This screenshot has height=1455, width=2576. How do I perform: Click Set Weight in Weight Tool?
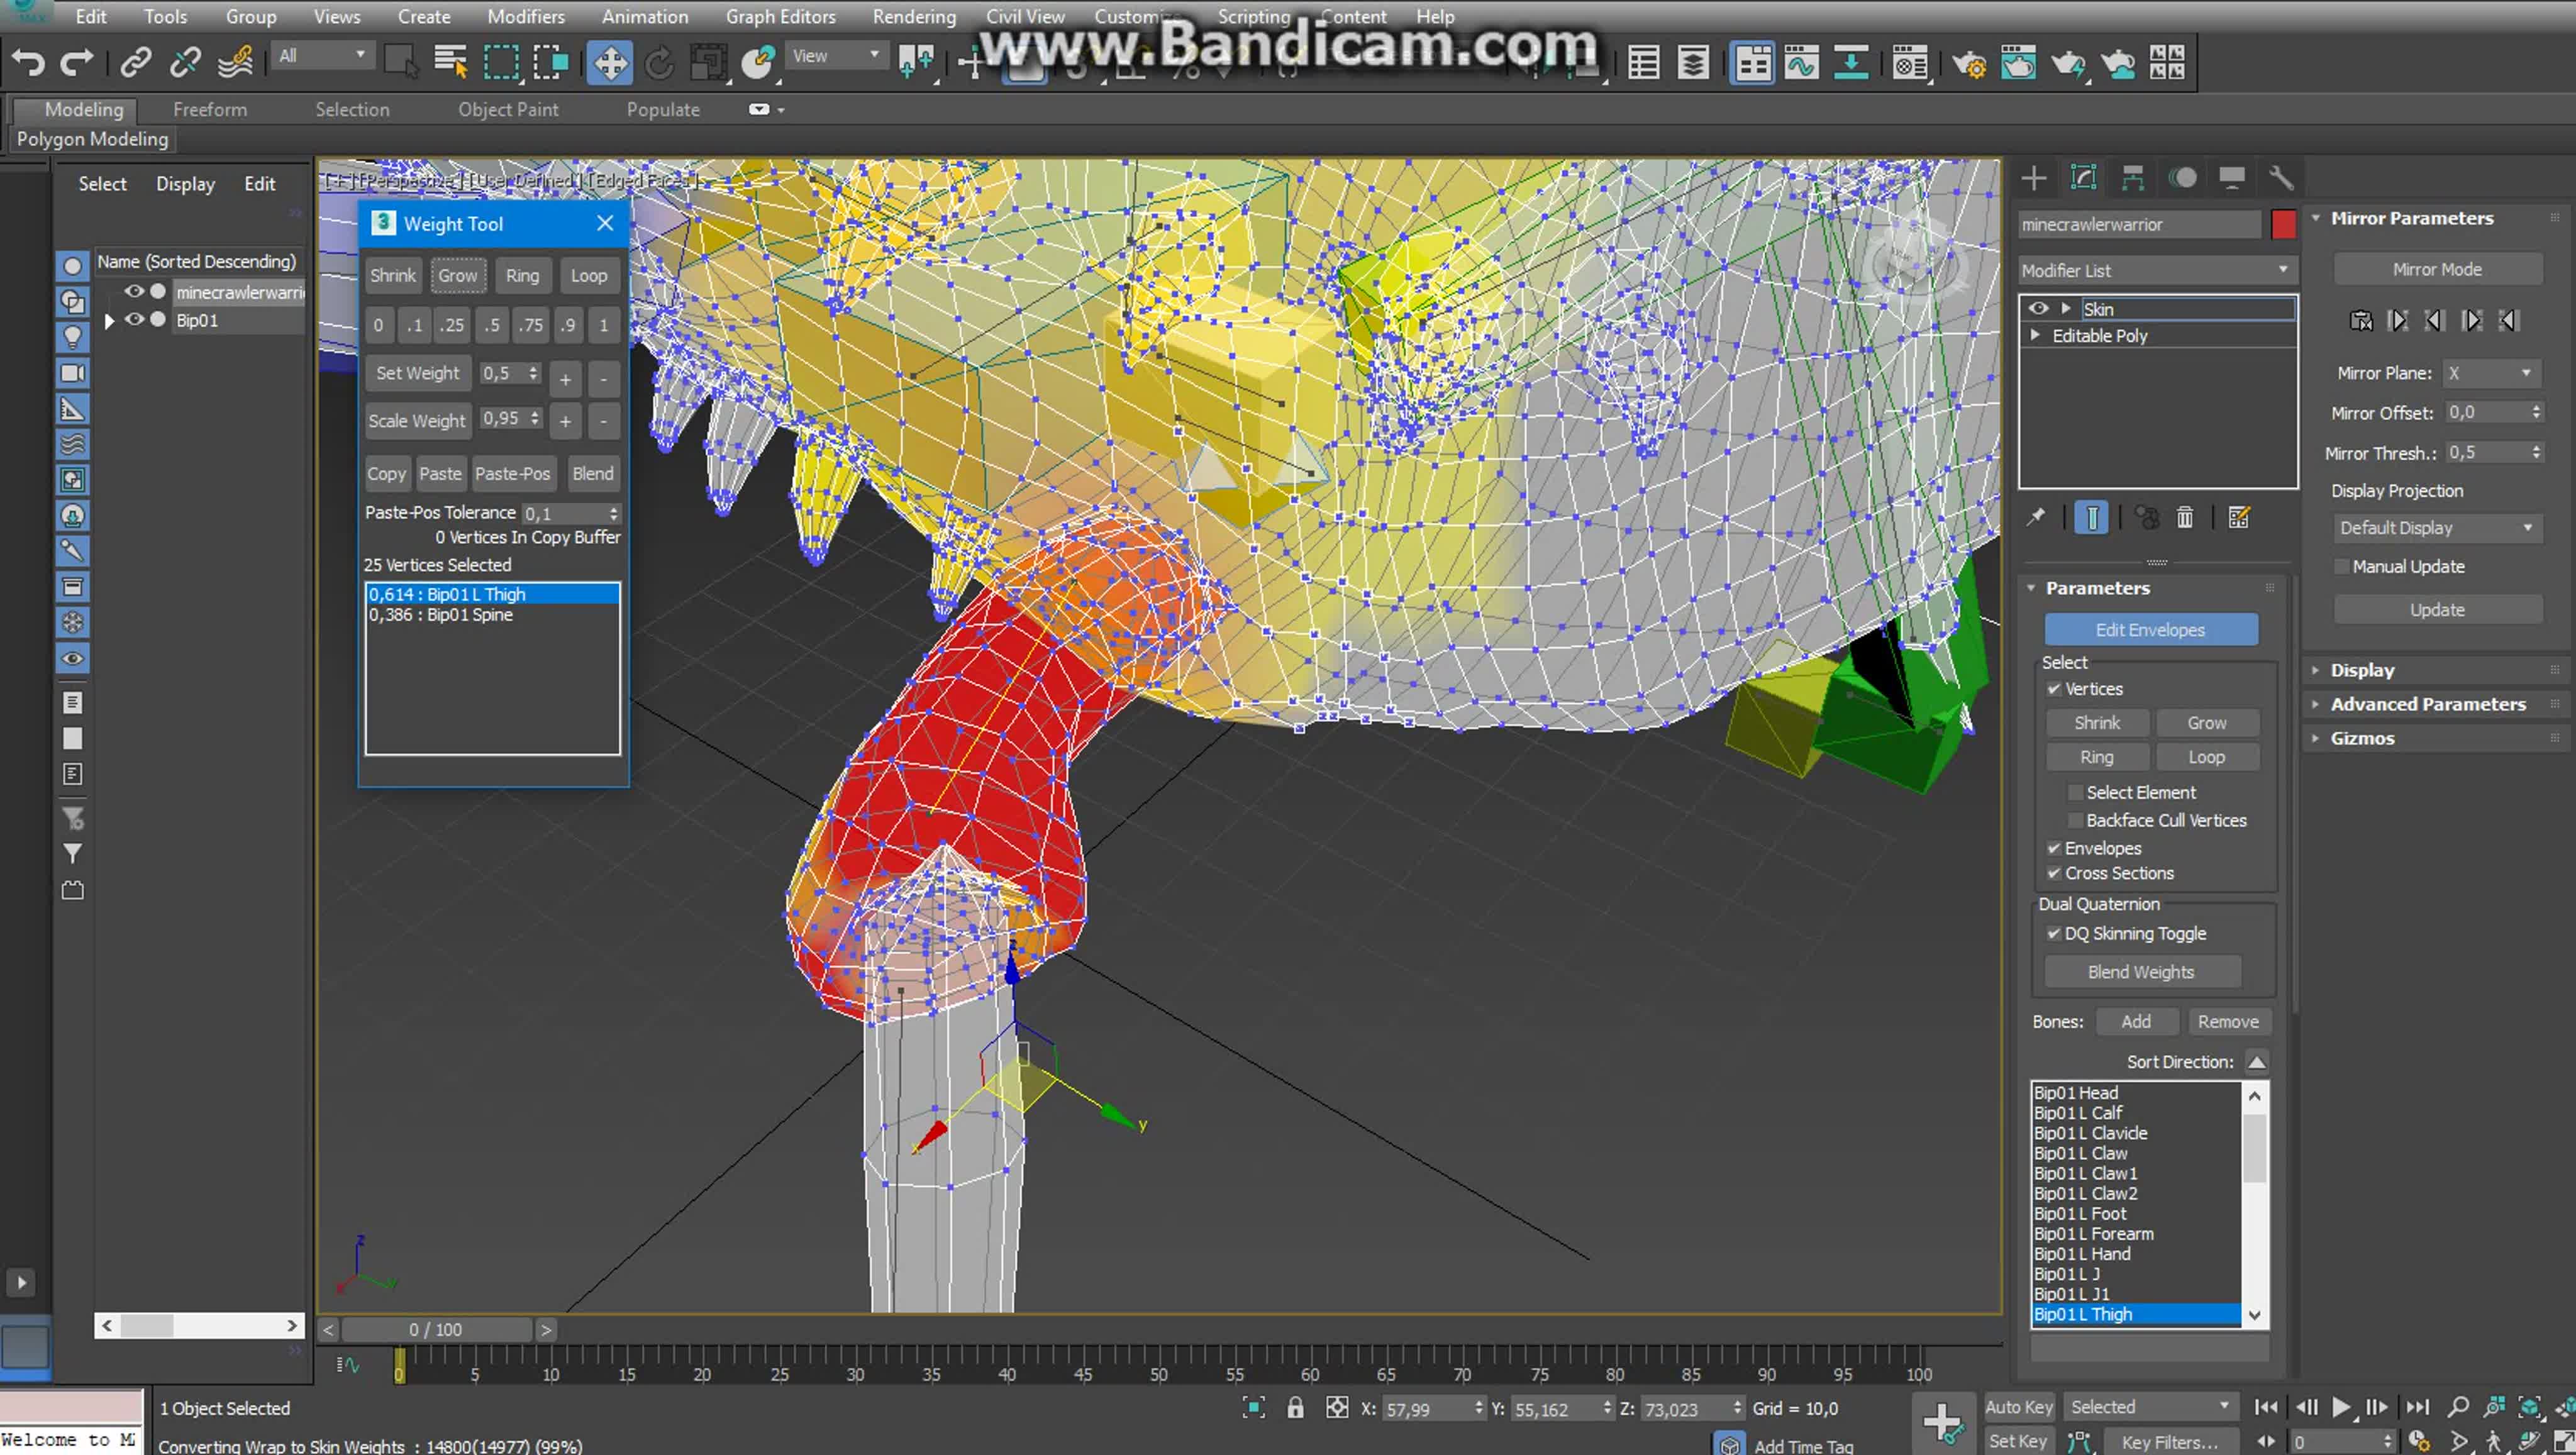click(x=417, y=373)
